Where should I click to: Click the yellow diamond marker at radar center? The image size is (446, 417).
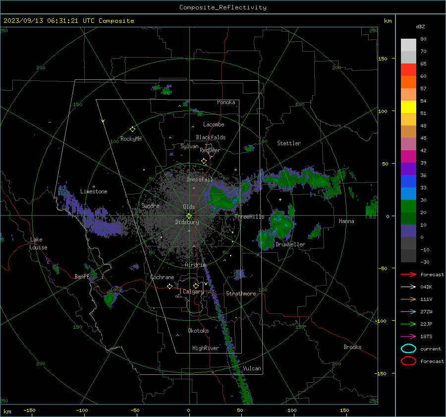(x=189, y=216)
